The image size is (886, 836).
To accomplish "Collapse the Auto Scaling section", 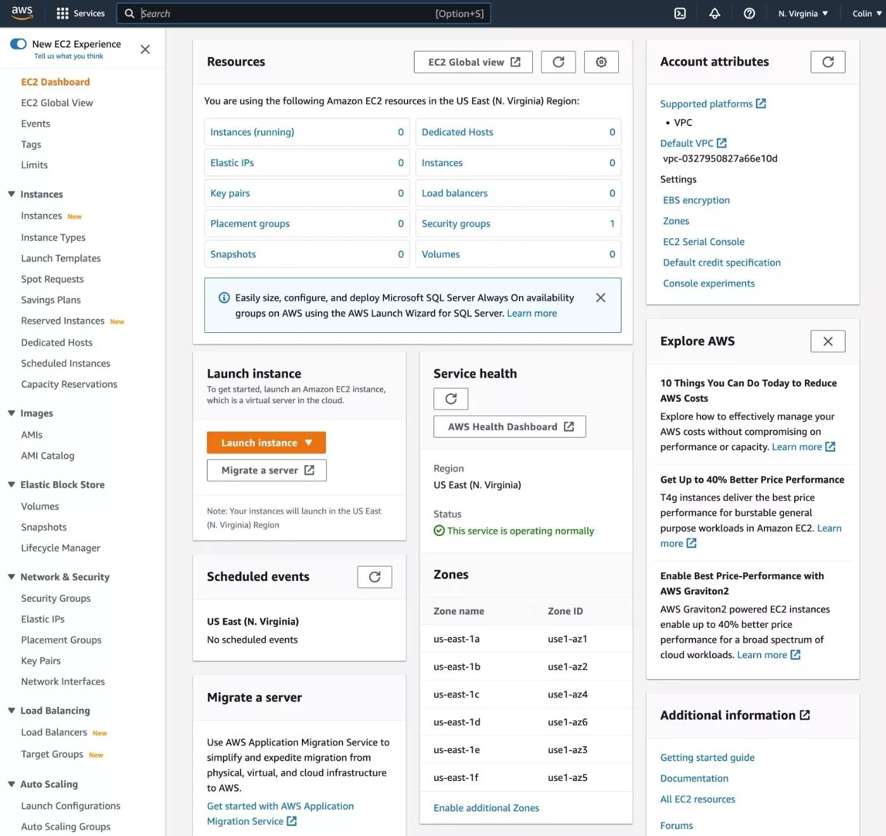I will click(11, 784).
